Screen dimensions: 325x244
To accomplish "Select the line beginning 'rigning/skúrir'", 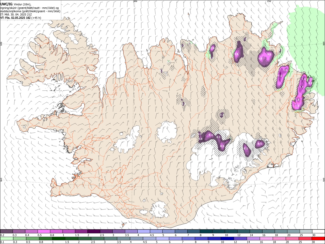I will pyautogui.click(x=29, y=8).
